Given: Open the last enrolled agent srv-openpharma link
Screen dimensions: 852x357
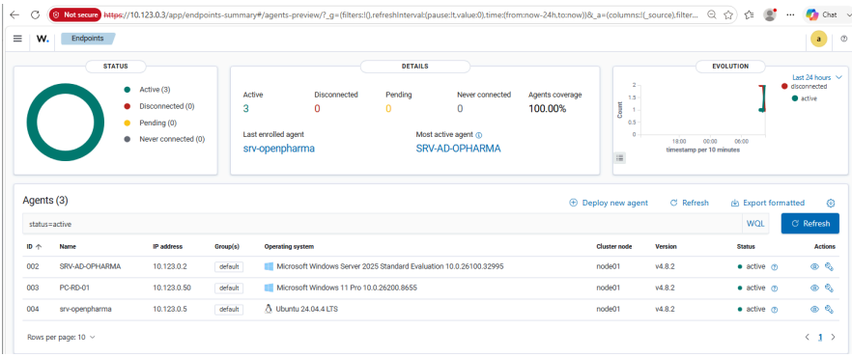Looking at the screenshot, I should (279, 149).
